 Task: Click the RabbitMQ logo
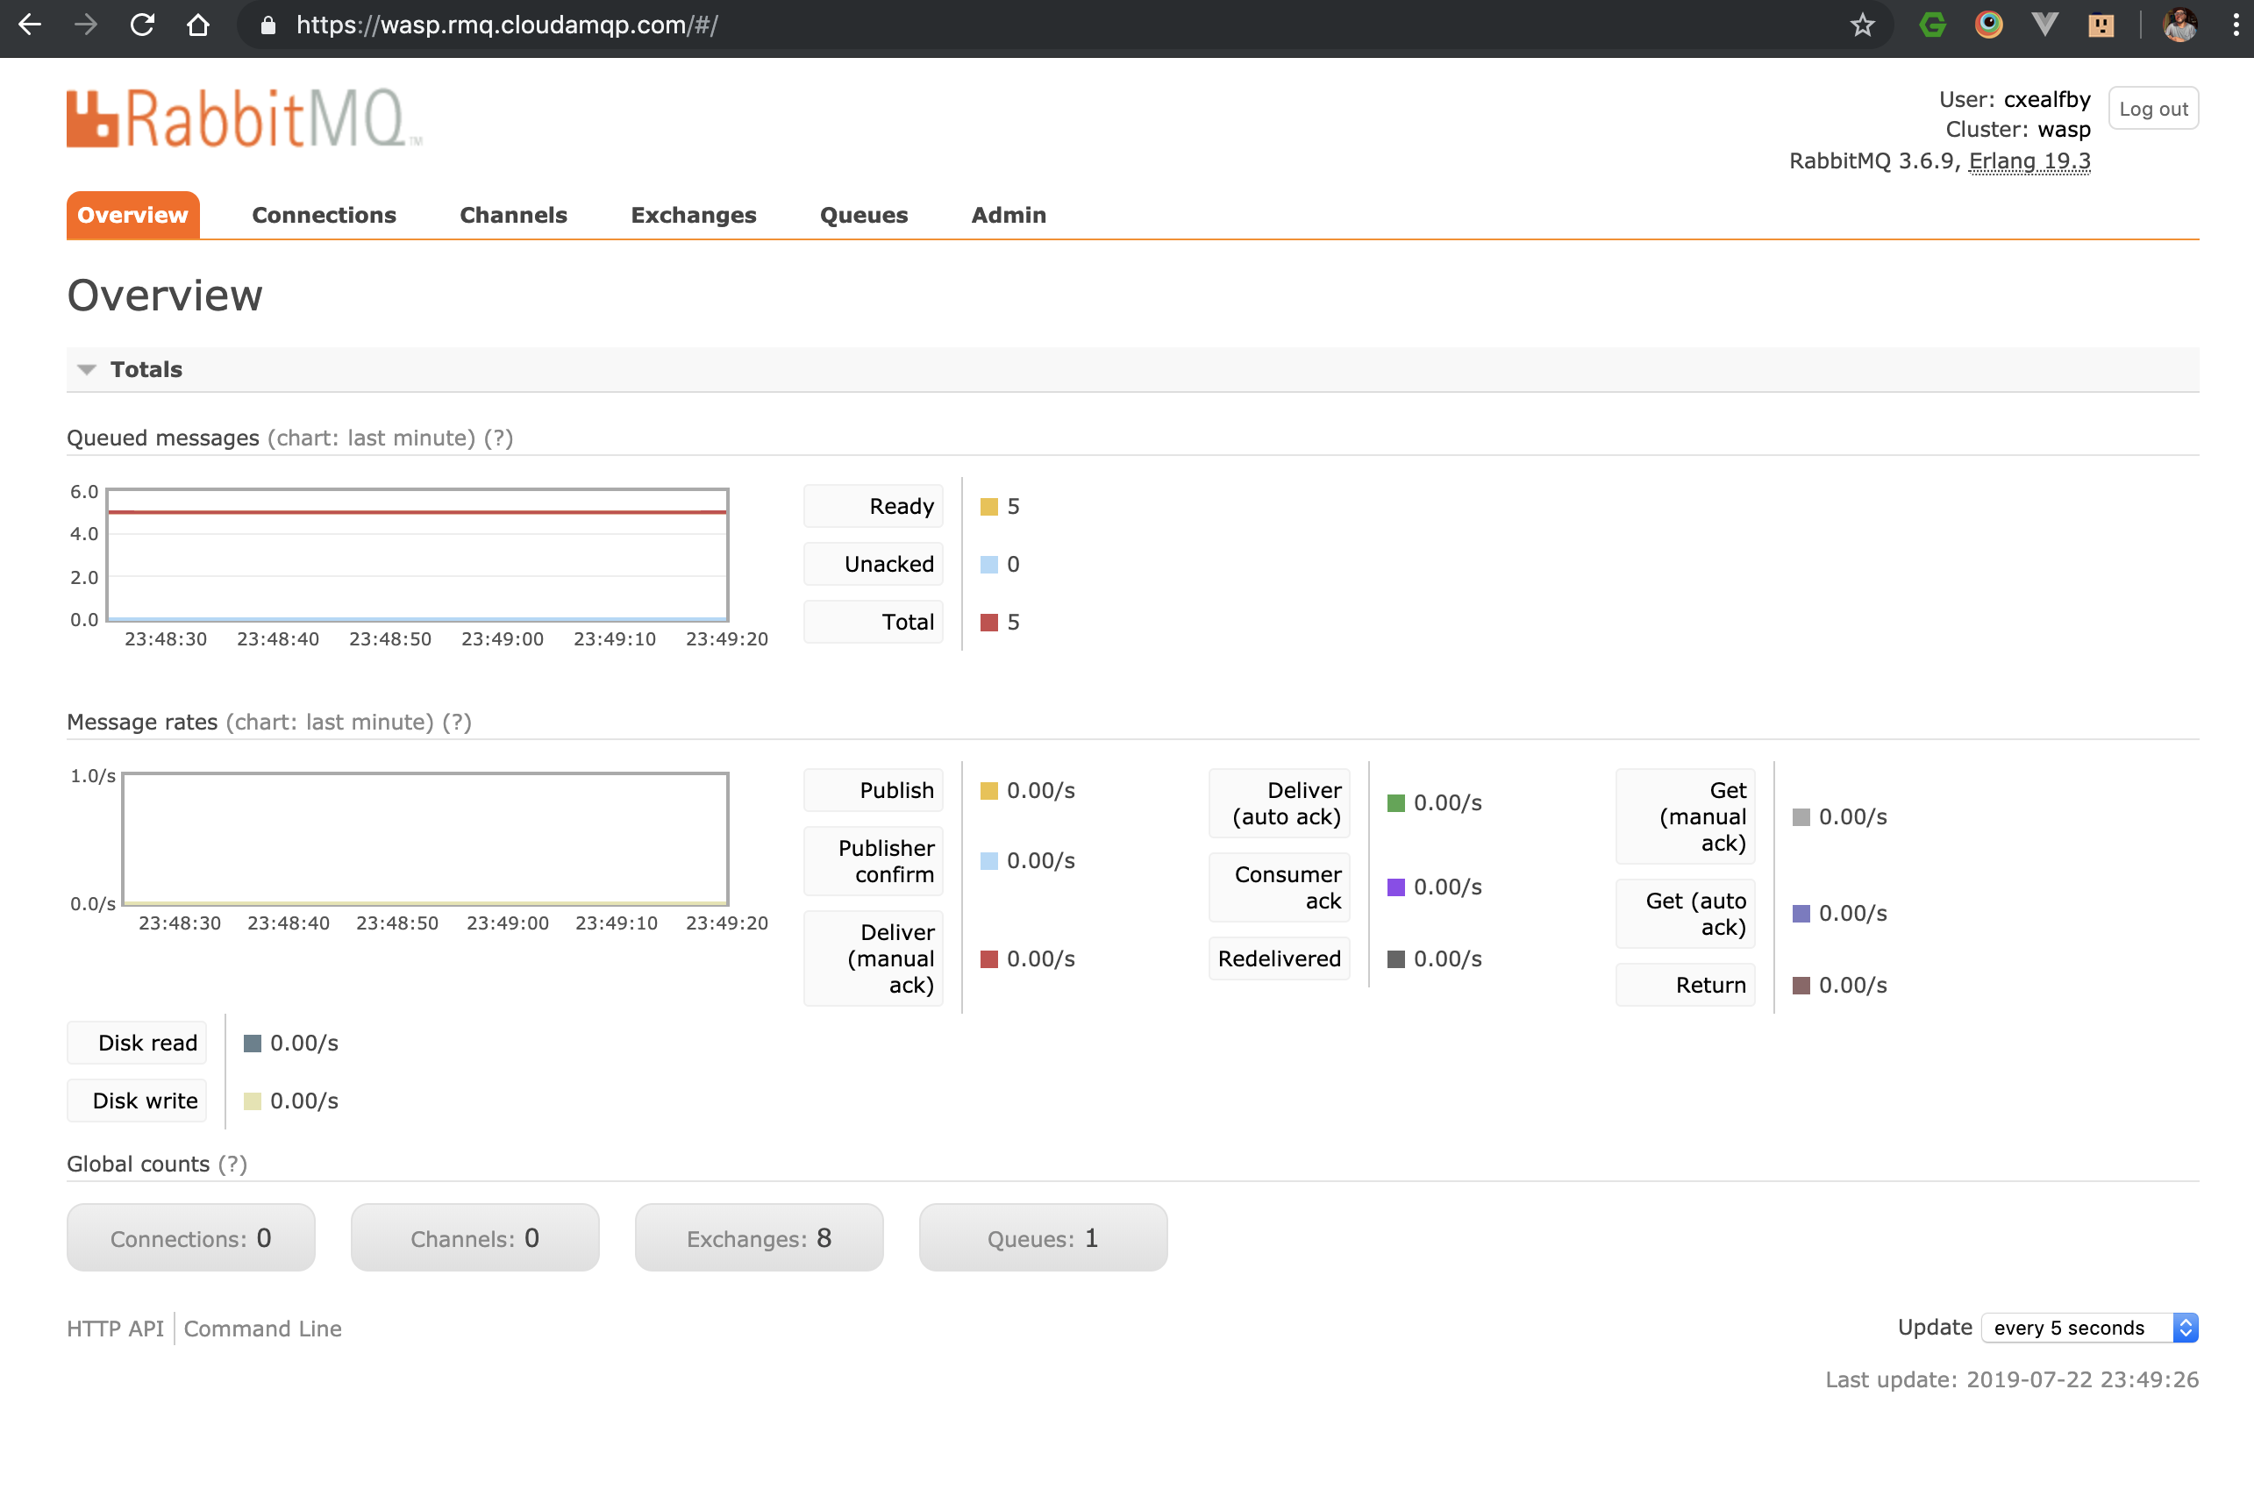tap(243, 118)
